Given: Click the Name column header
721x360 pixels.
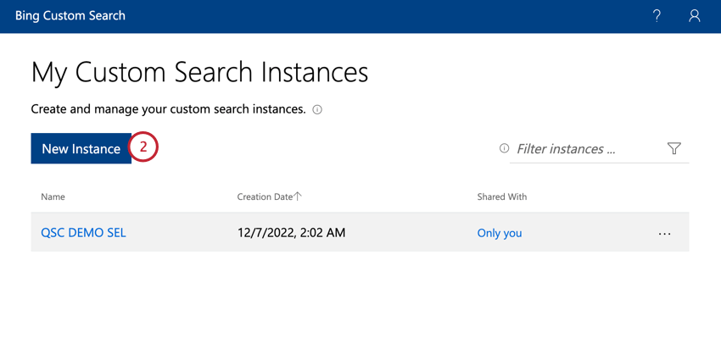Looking at the screenshot, I should (x=53, y=197).
